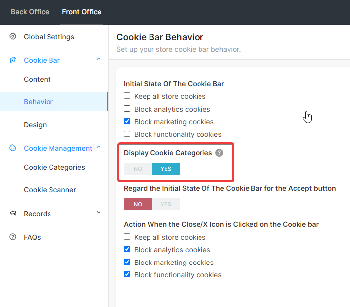Check Keep all store cookies under Initial State
The height and width of the screenshot is (307, 350).
point(127,96)
